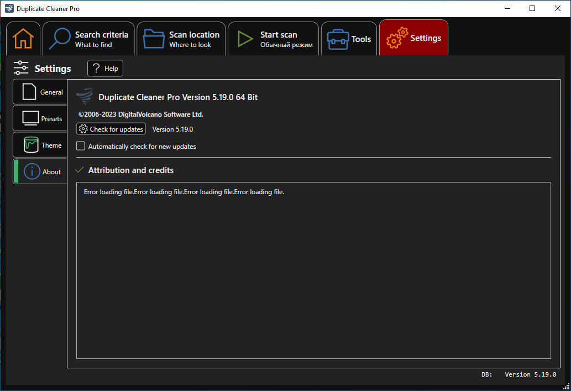Enable automatically check for new updates

(x=81, y=146)
